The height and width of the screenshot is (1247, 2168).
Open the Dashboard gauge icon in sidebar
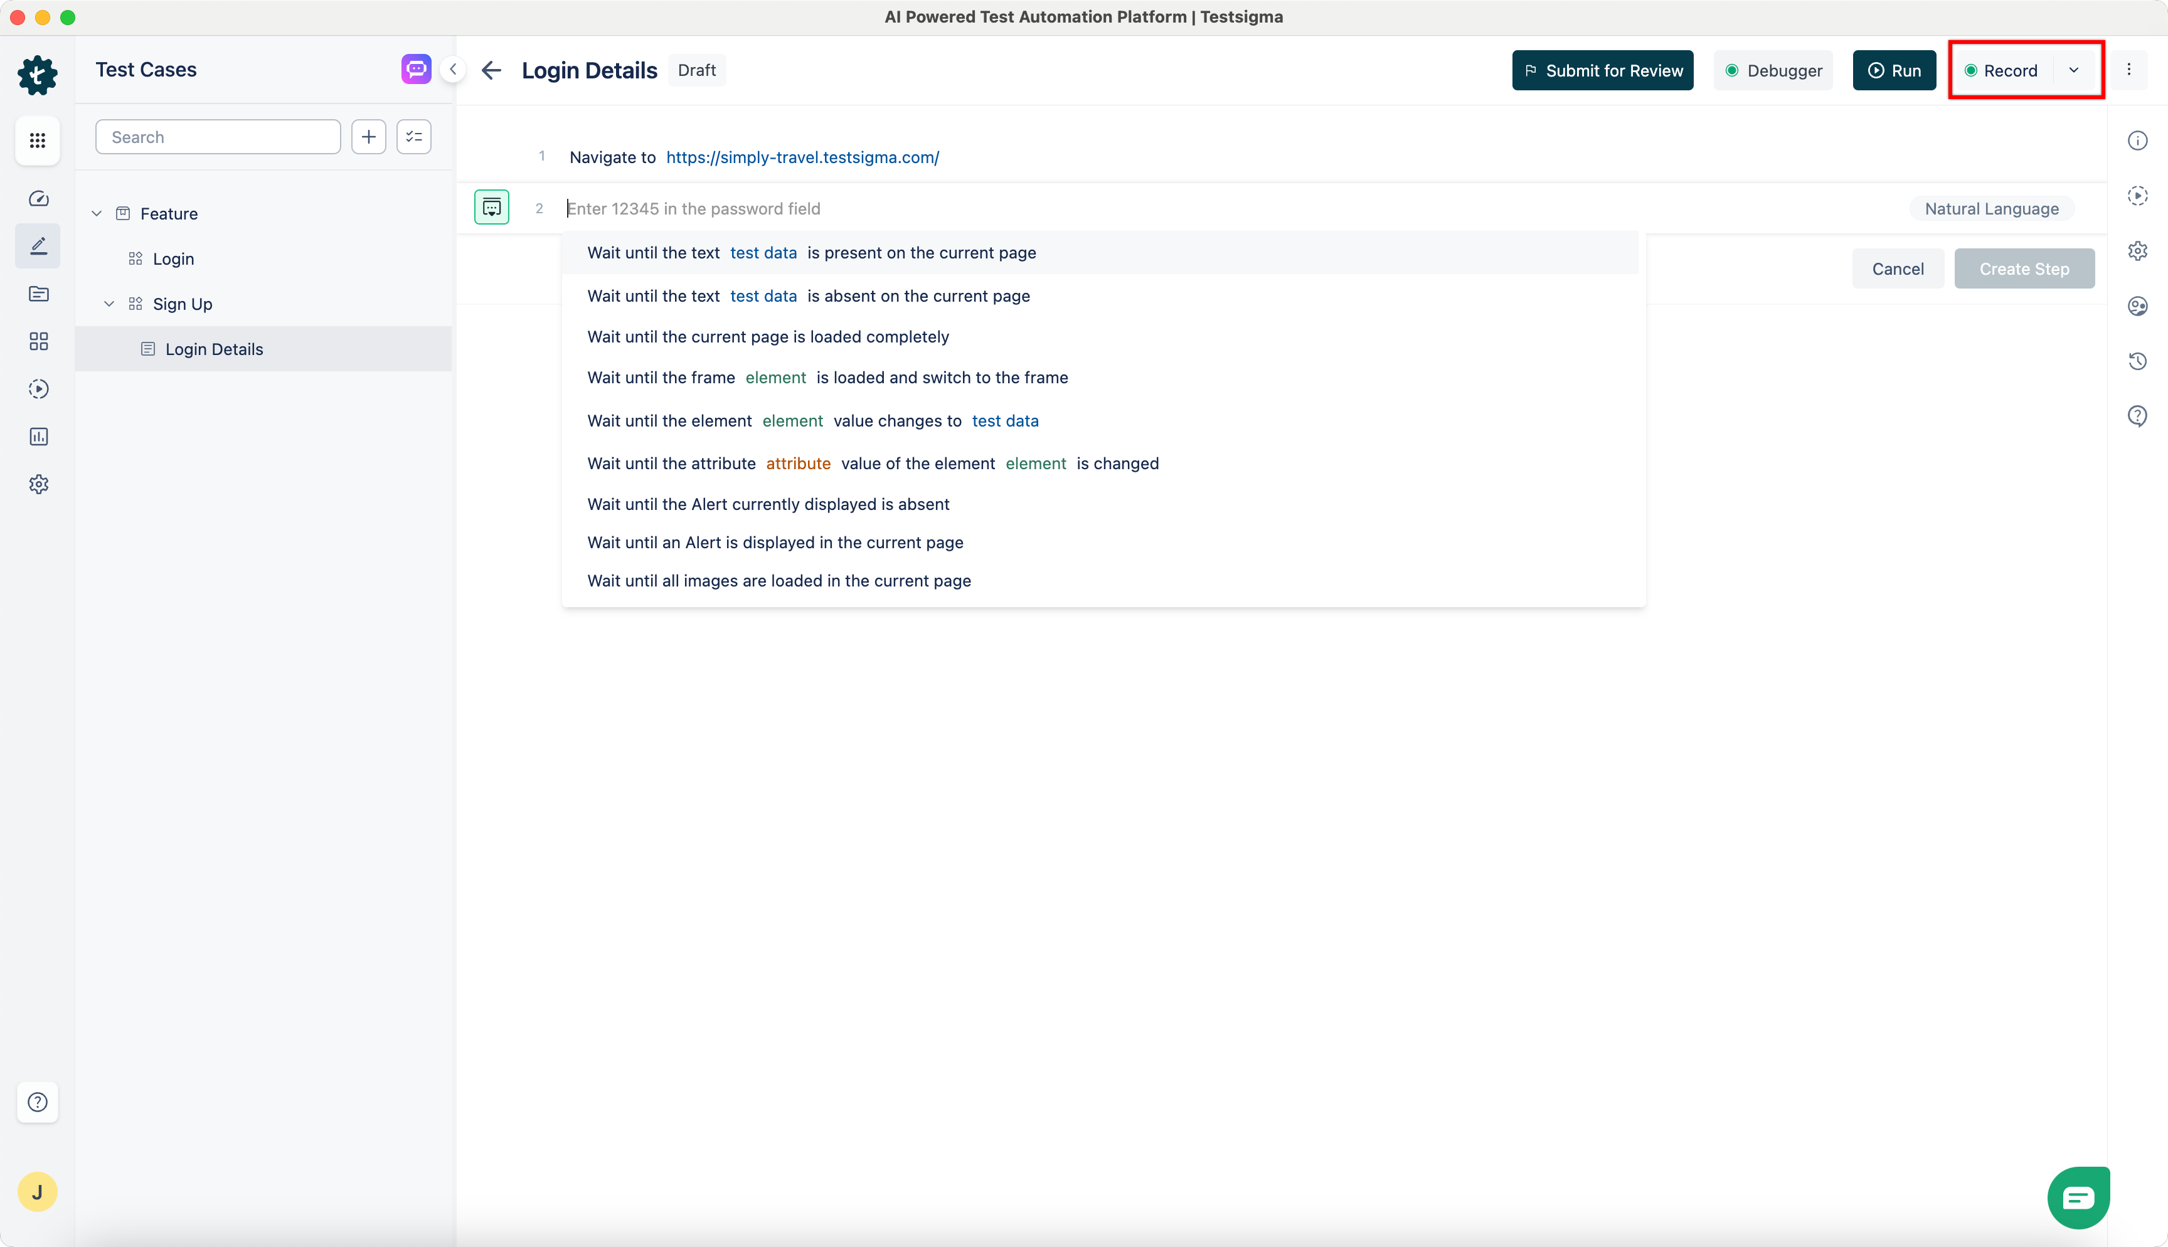click(38, 199)
